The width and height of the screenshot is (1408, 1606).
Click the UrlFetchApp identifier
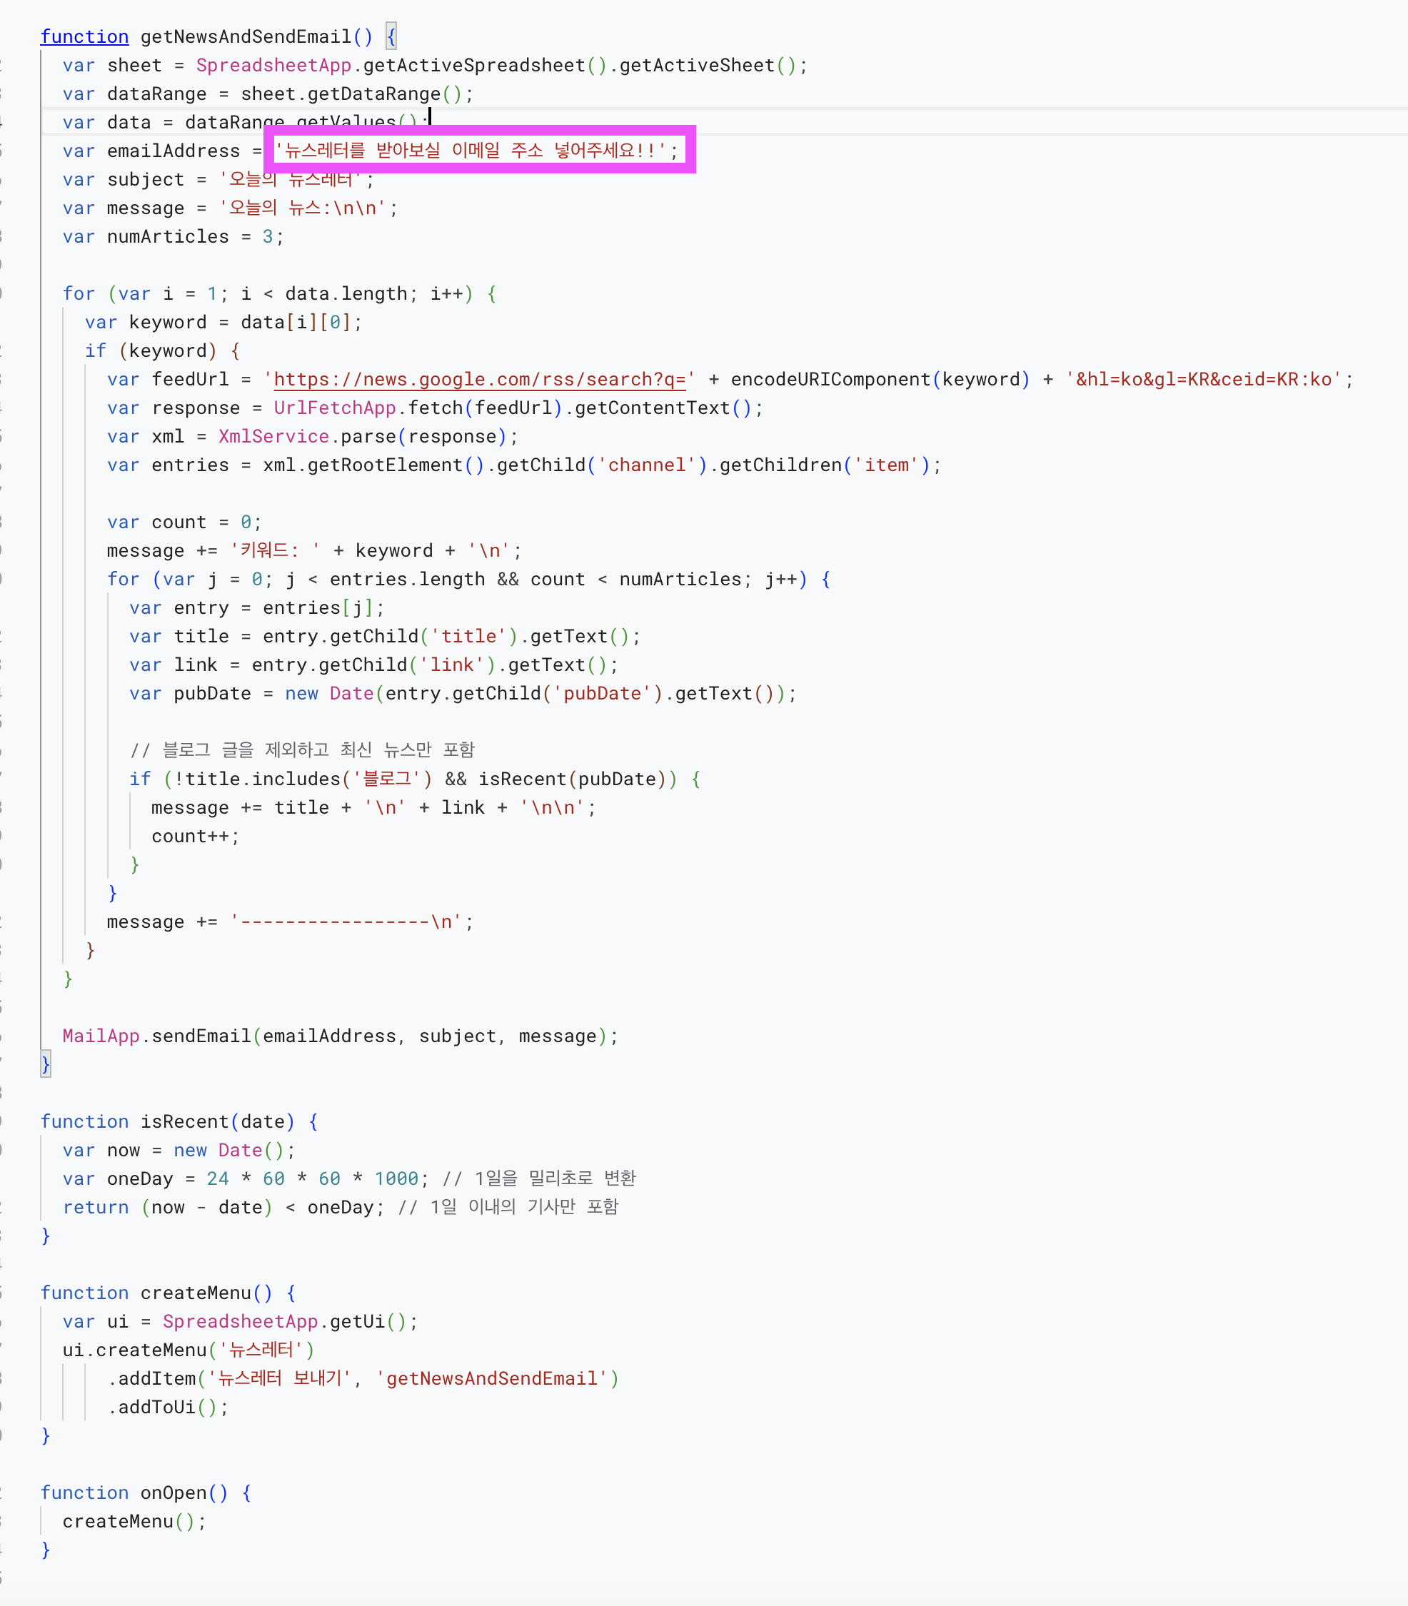click(x=335, y=408)
